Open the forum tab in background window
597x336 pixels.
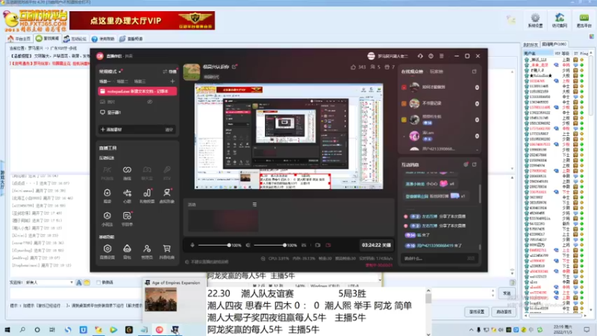pos(75,39)
